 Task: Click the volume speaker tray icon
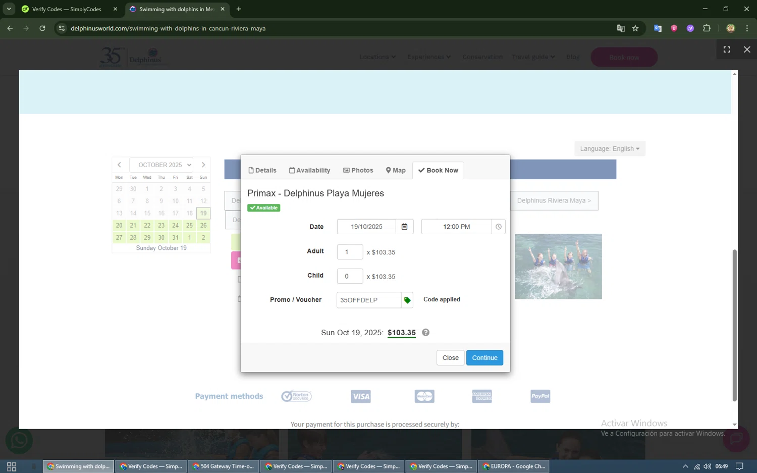[x=707, y=466]
